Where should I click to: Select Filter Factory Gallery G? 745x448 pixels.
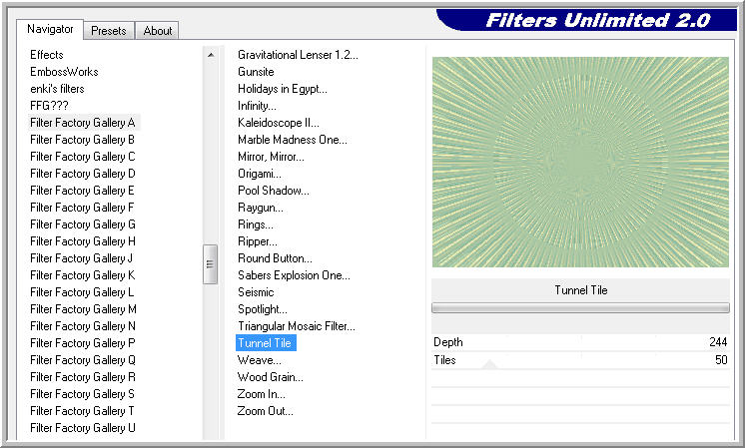coord(83,224)
